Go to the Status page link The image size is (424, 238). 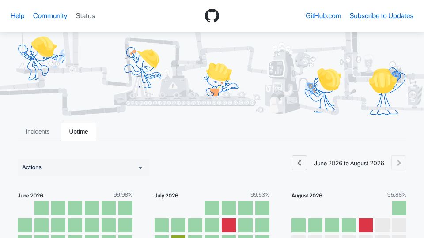click(x=85, y=16)
